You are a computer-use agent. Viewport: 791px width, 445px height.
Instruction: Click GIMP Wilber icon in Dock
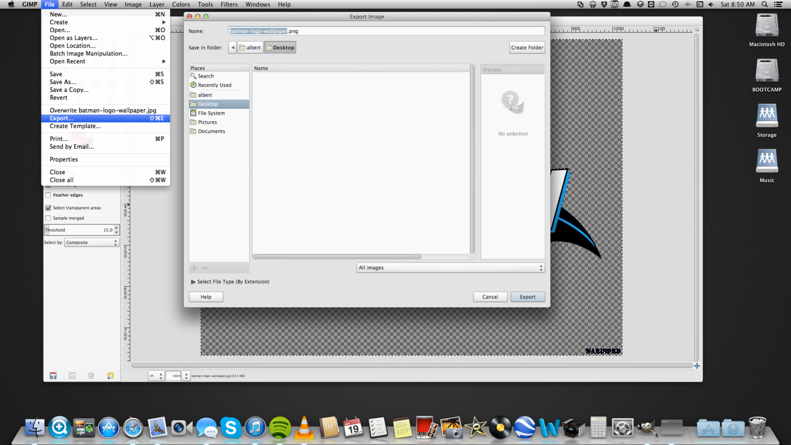click(647, 428)
